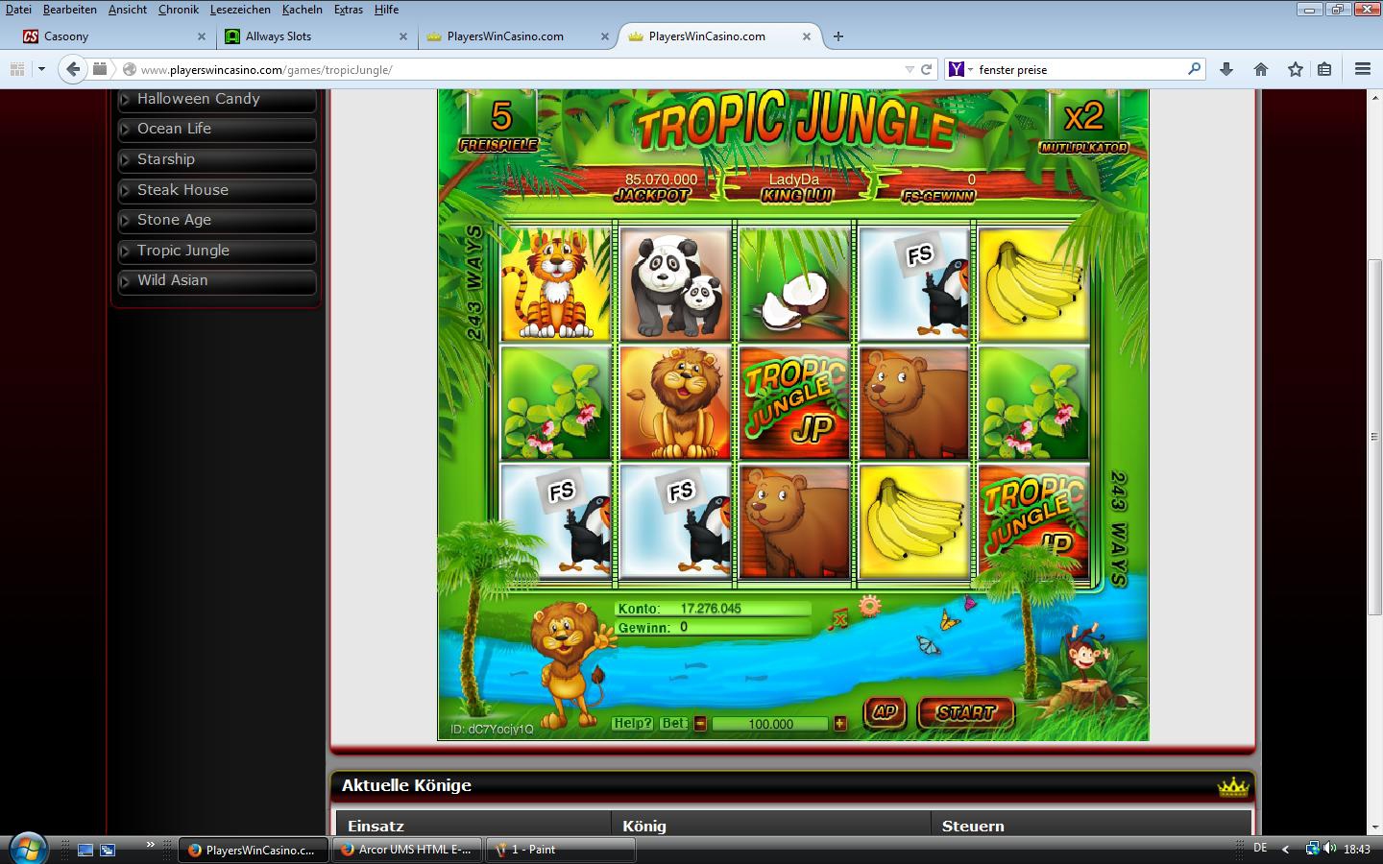Open the tab groups grid icon
Image resolution: width=1383 pixels, height=864 pixels.
pyautogui.click(x=16, y=69)
